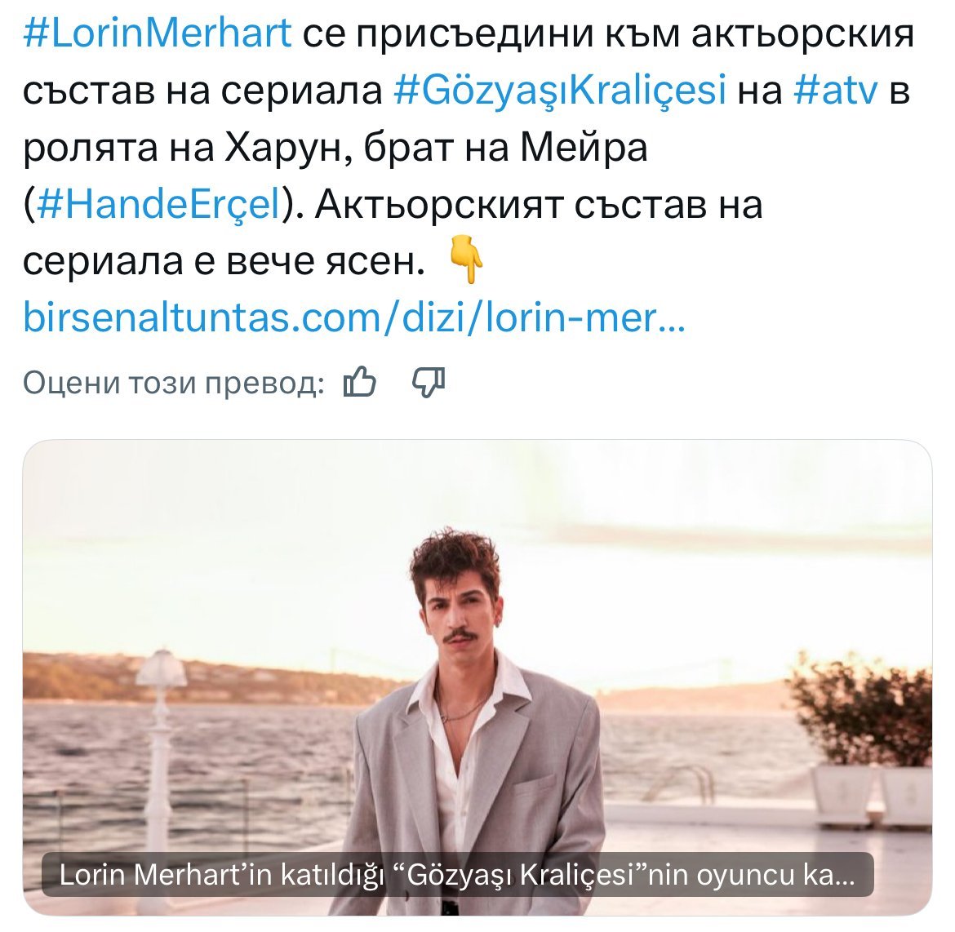Open the #atv hashtag
955x932 pixels.
[x=836, y=90]
